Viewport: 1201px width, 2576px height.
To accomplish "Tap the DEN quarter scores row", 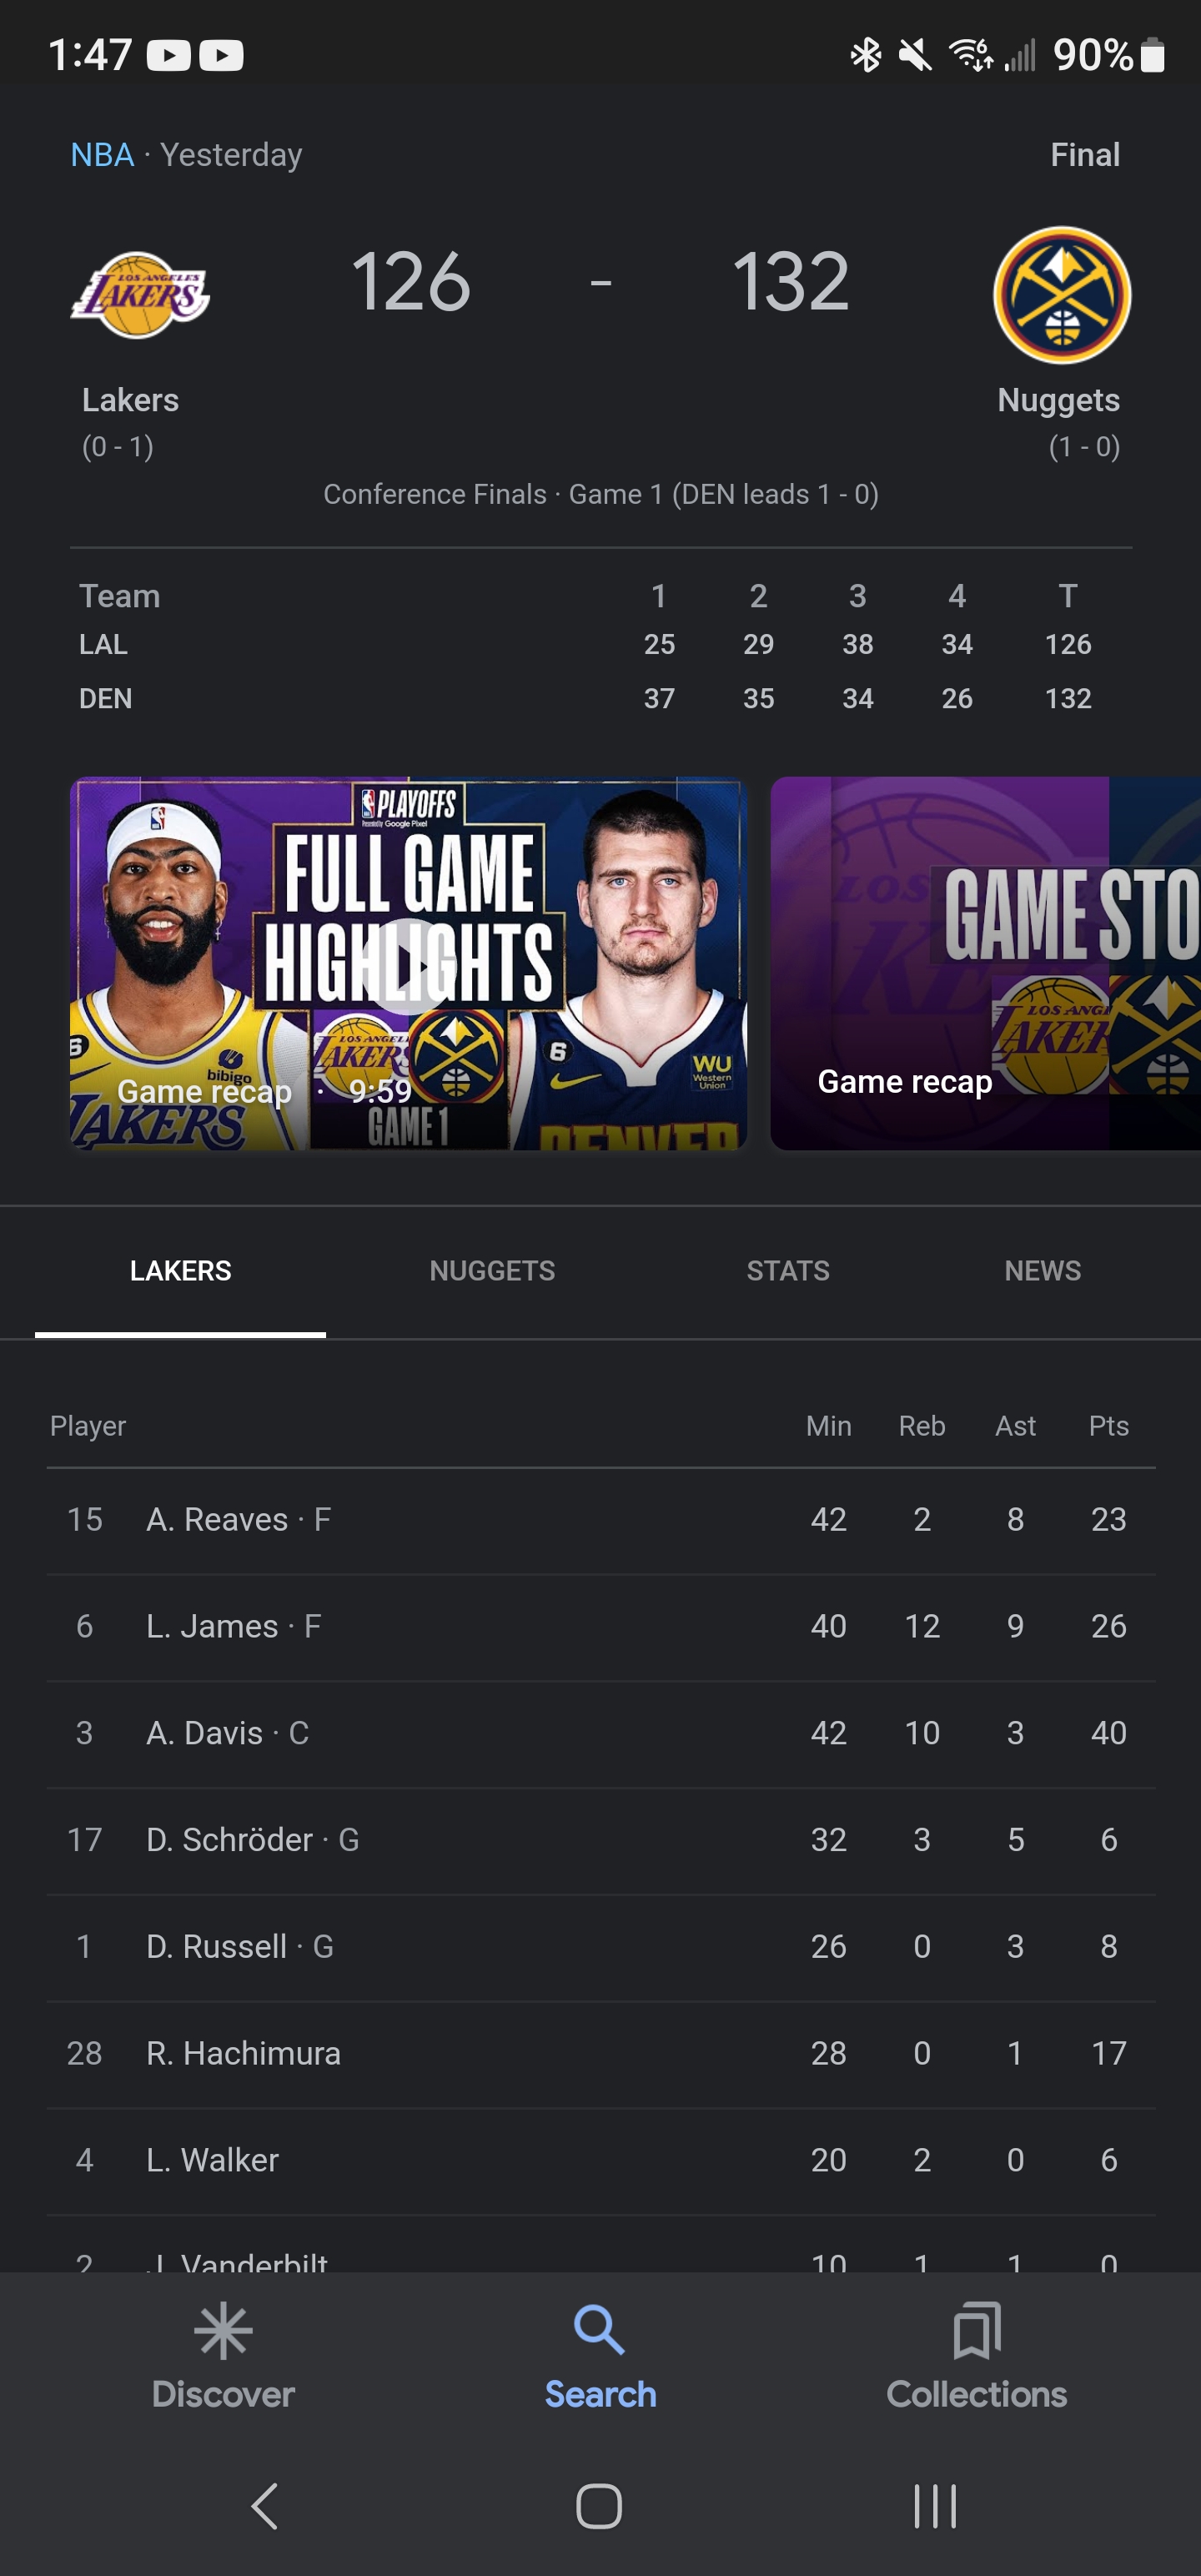I will click(600, 698).
